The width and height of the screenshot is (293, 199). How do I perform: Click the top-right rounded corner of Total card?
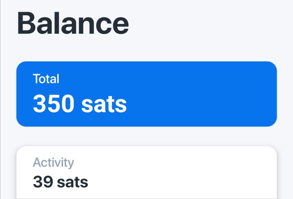[x=274, y=64]
